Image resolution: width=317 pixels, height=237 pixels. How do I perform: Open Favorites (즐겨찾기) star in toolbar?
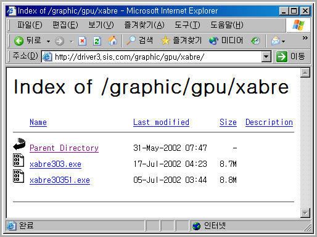[181, 40]
